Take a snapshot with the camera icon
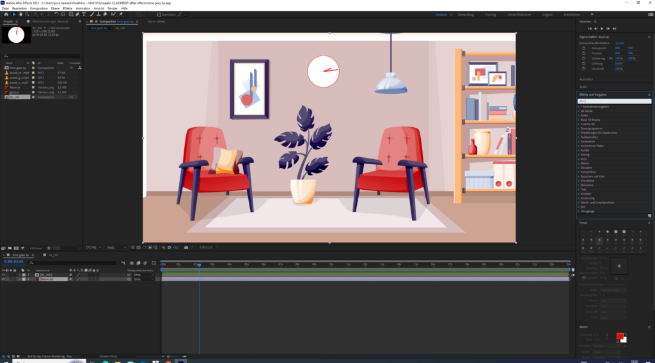This screenshot has height=363, width=655. coord(186,247)
